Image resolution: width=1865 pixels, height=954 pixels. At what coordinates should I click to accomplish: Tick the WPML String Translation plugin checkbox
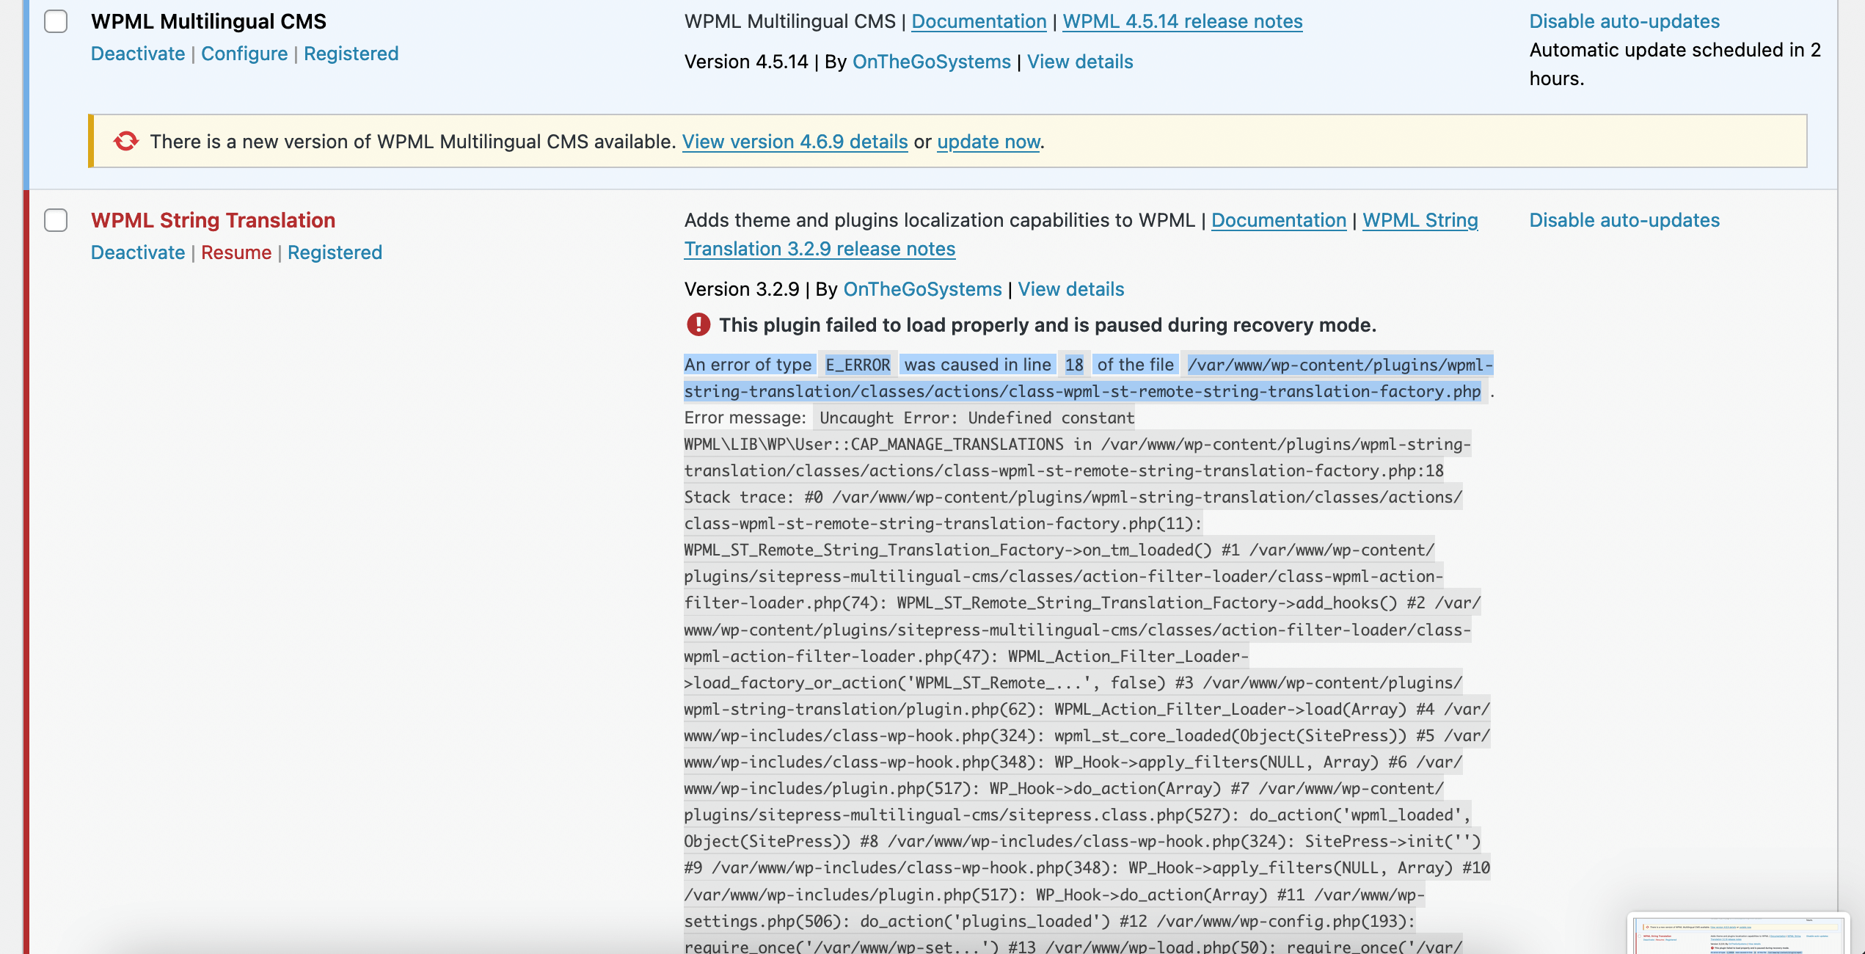[56, 220]
